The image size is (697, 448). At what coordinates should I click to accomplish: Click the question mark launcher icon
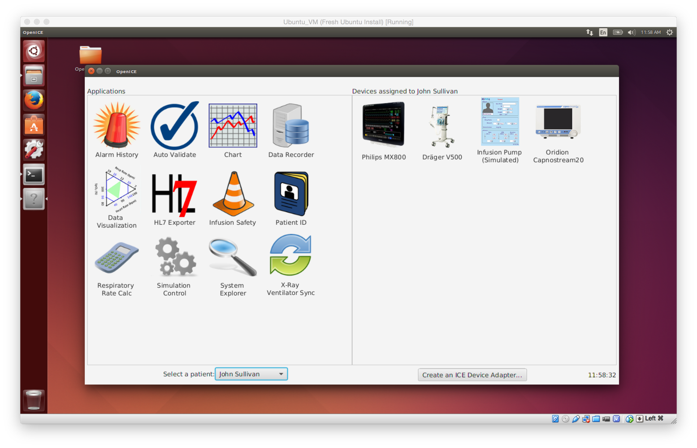(34, 199)
